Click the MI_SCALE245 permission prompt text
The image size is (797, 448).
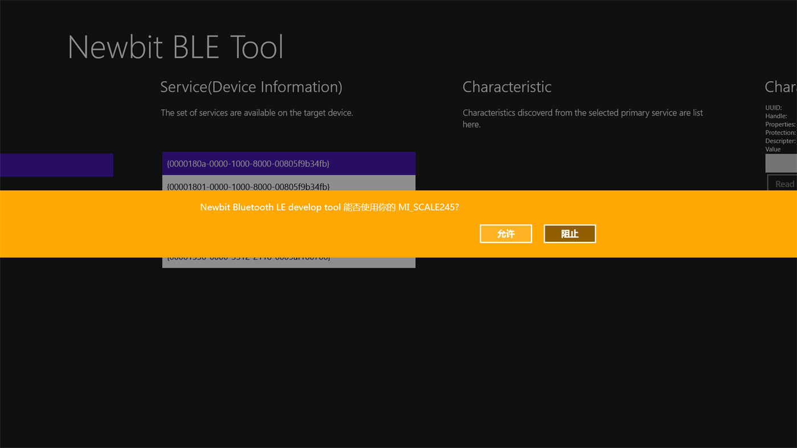[329, 207]
